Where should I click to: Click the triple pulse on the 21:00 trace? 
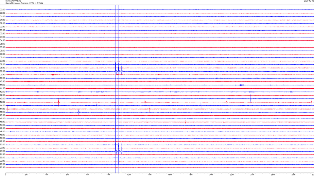click(x=118, y=149)
